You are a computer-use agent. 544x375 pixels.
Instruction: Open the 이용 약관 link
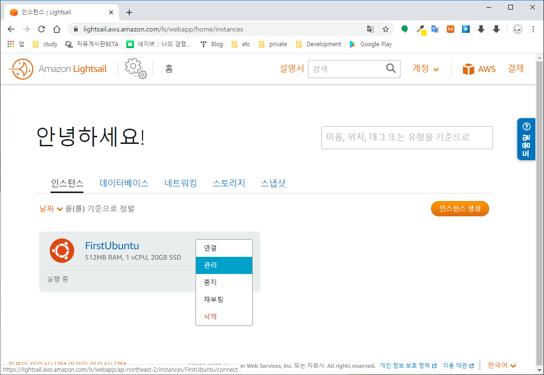[x=458, y=365]
